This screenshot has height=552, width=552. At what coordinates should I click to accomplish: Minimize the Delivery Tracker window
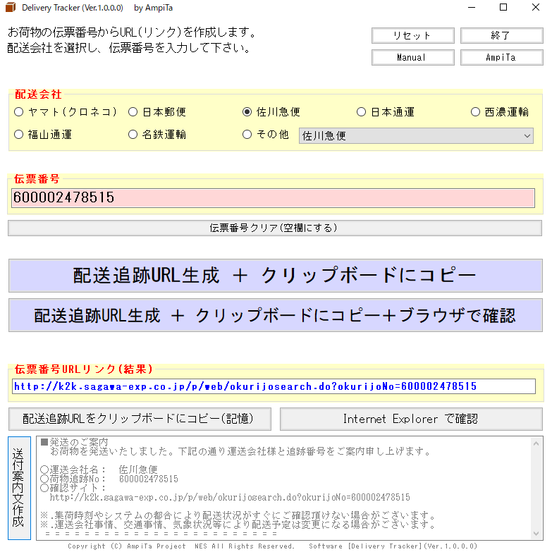coord(472,7)
